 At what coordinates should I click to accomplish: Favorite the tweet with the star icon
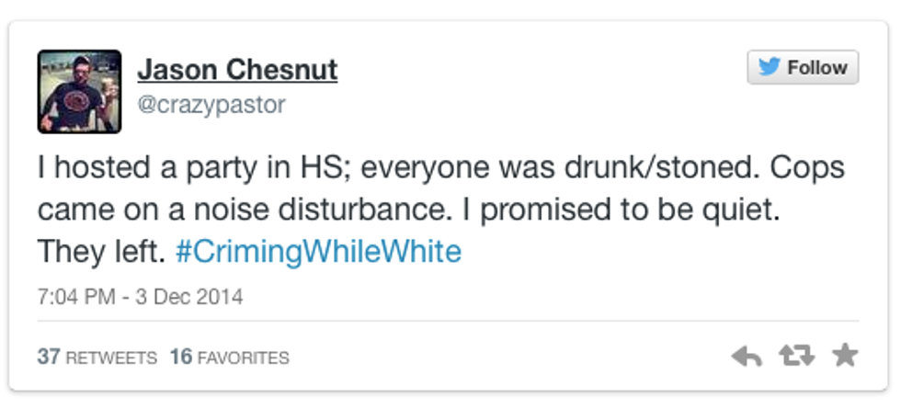point(844,356)
